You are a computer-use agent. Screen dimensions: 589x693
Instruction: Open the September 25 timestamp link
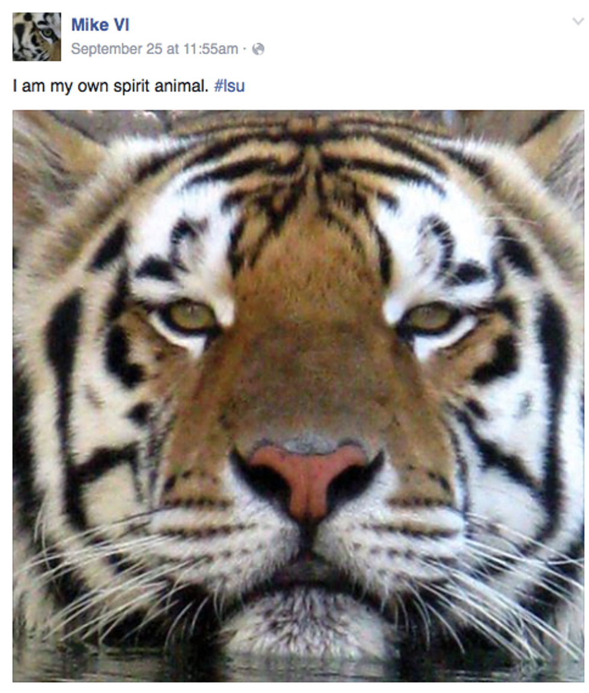pyautogui.click(x=154, y=49)
